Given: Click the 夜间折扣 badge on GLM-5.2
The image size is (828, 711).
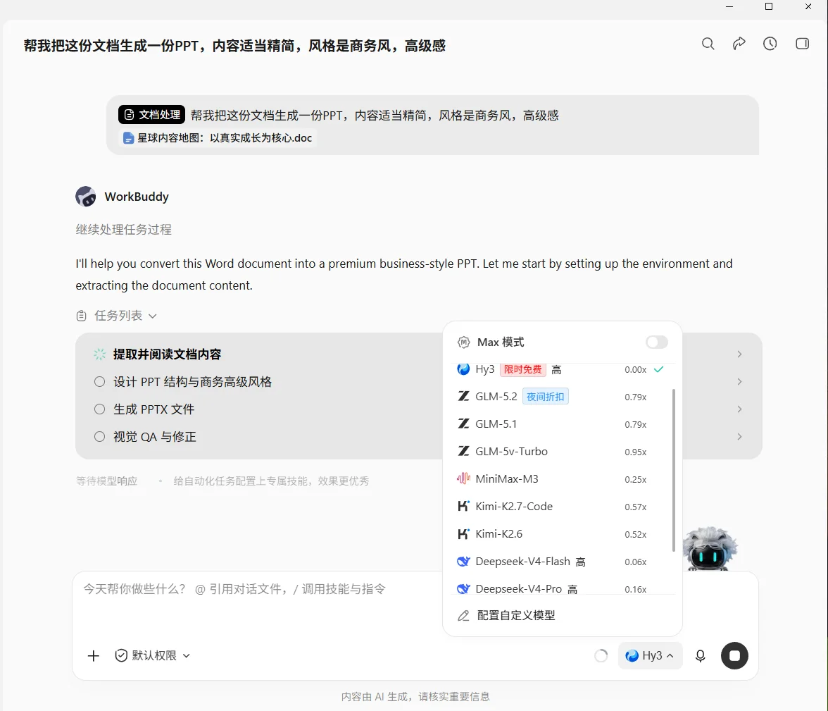Looking at the screenshot, I should coord(546,397).
